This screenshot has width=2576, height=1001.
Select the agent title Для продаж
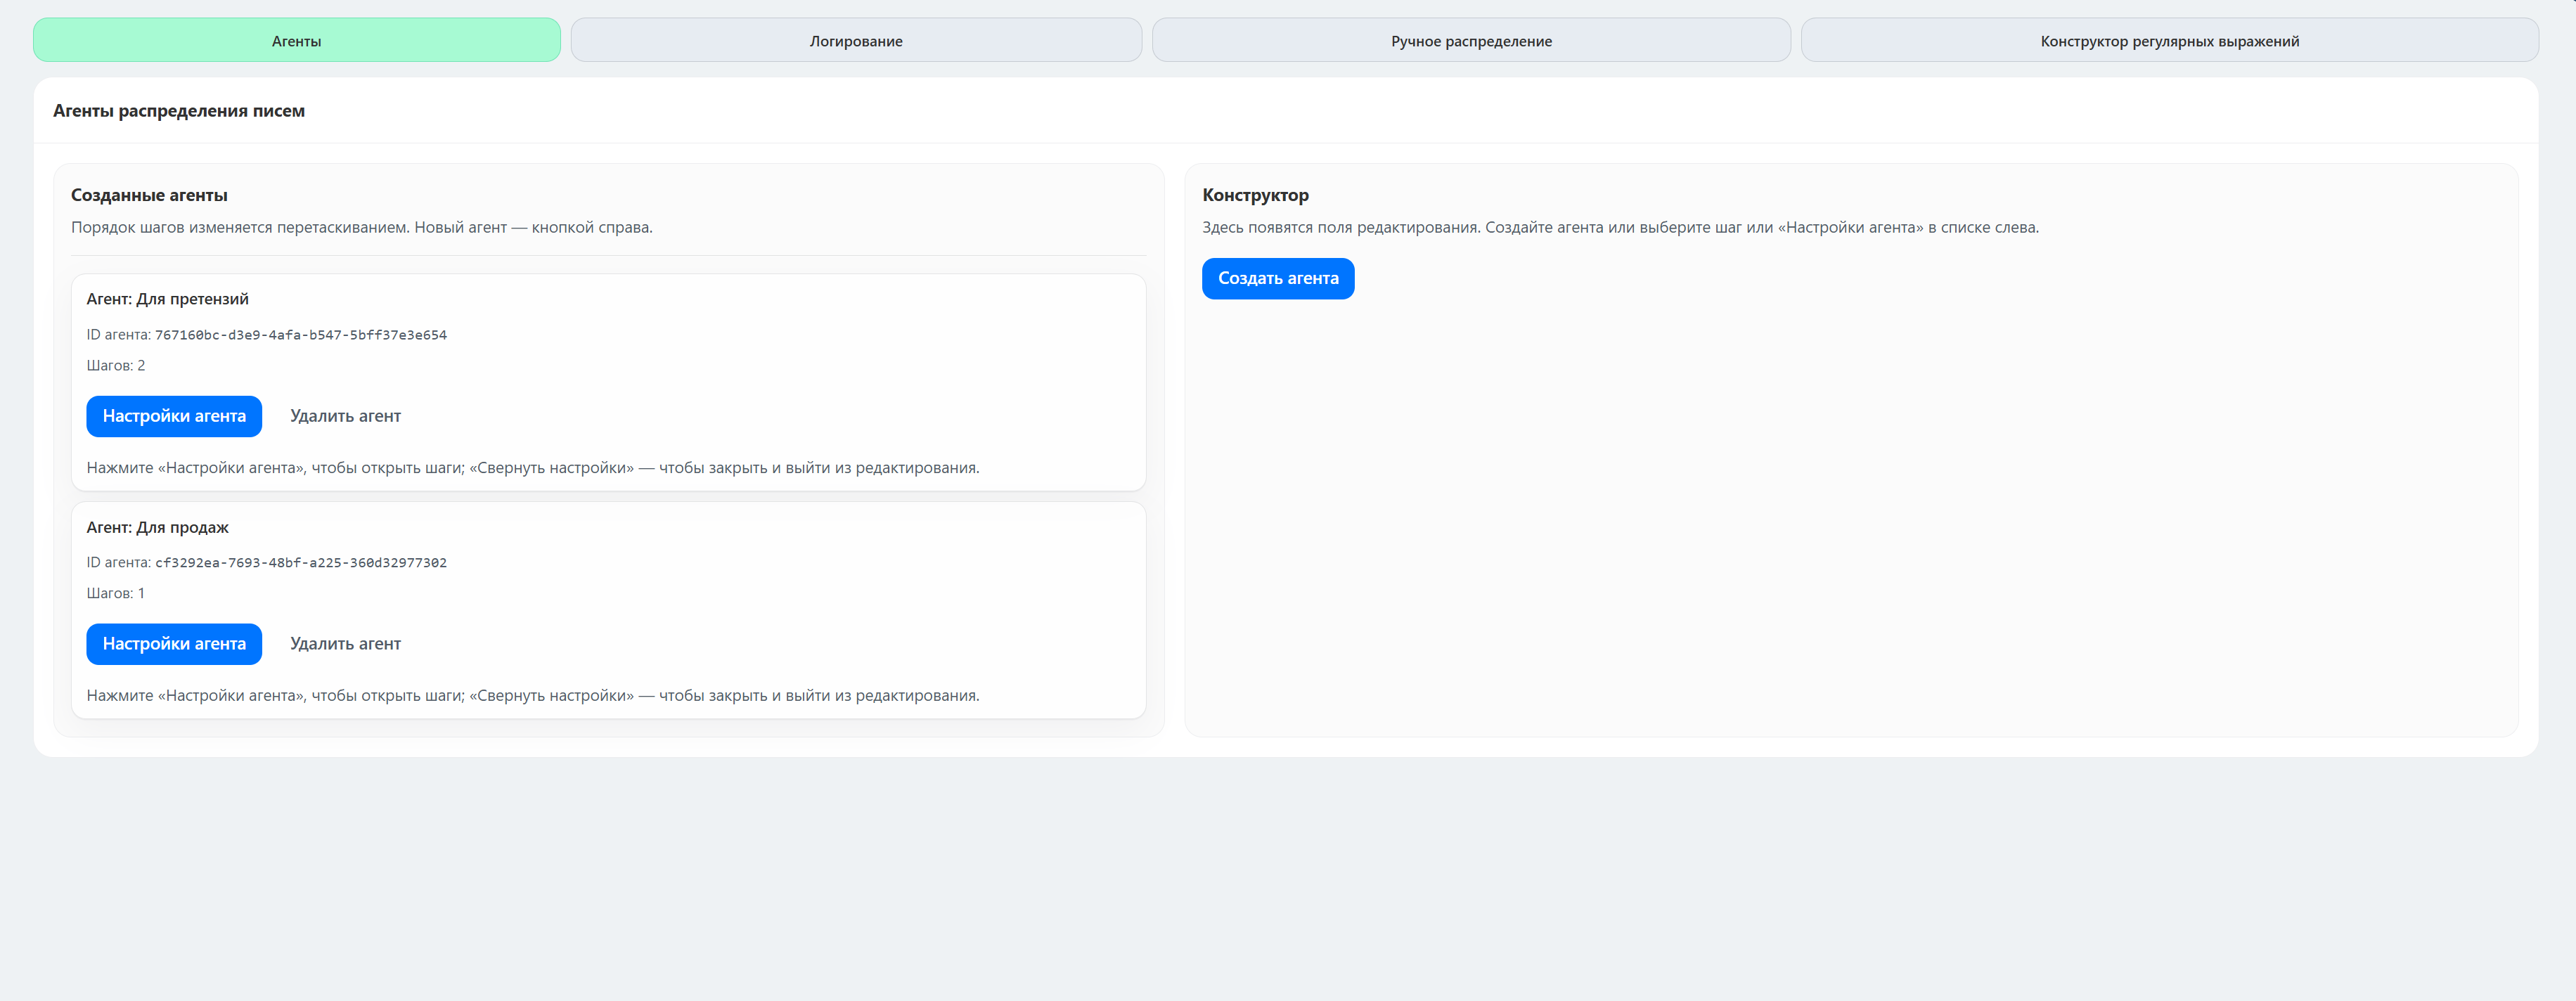point(157,527)
